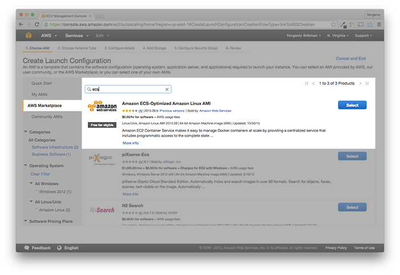
Task: Open a new browser tab
Action: pyautogui.click(x=99, y=16)
